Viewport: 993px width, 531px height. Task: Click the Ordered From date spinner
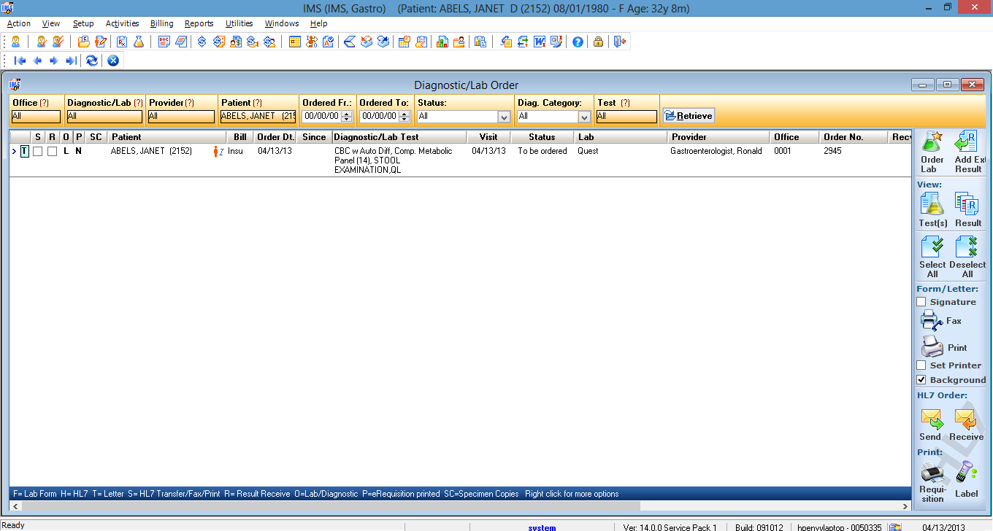click(x=346, y=116)
